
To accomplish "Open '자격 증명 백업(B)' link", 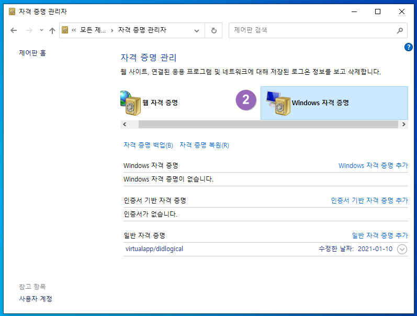I will coord(148,145).
